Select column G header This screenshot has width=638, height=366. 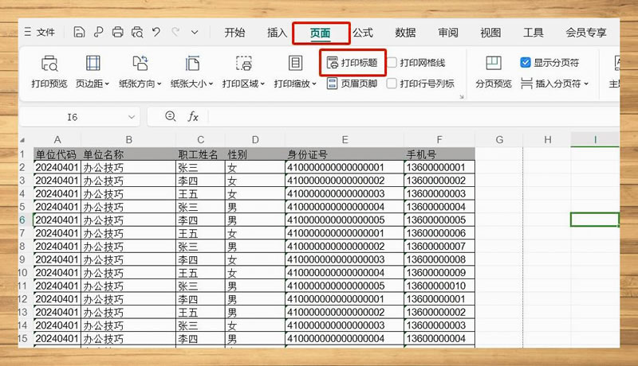[499, 140]
